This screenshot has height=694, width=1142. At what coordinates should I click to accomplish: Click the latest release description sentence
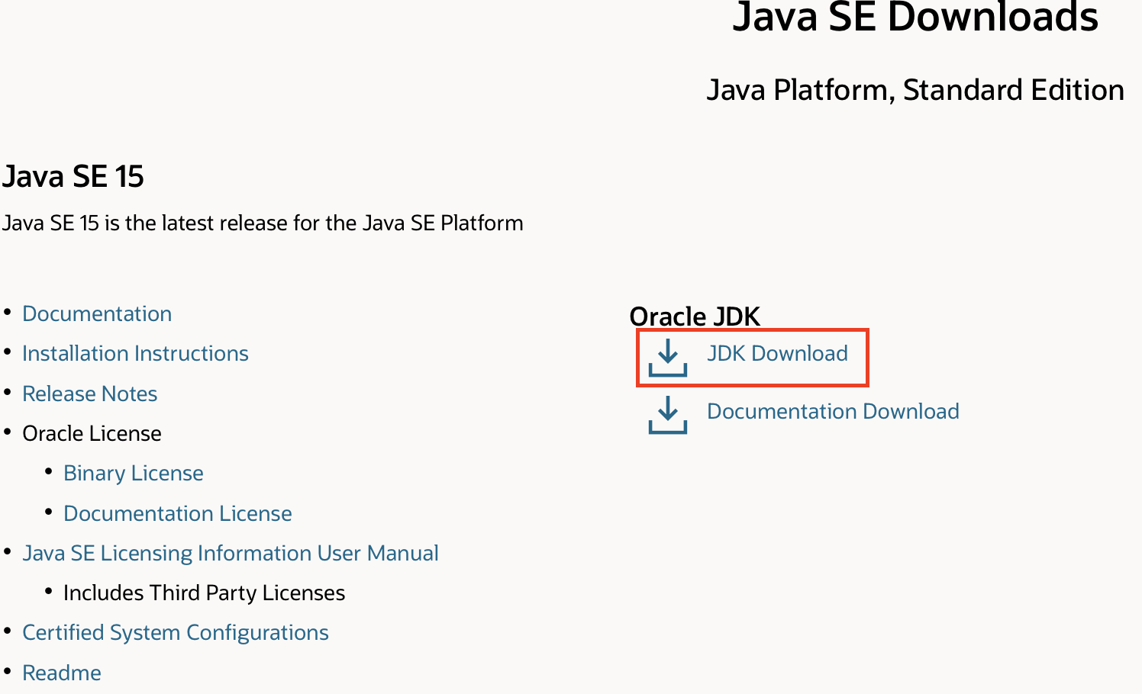tap(263, 223)
